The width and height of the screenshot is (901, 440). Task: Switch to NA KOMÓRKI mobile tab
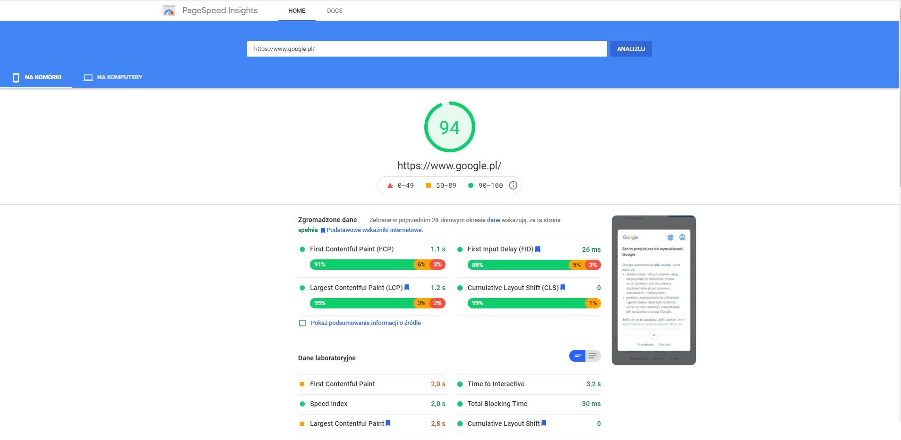tap(36, 77)
